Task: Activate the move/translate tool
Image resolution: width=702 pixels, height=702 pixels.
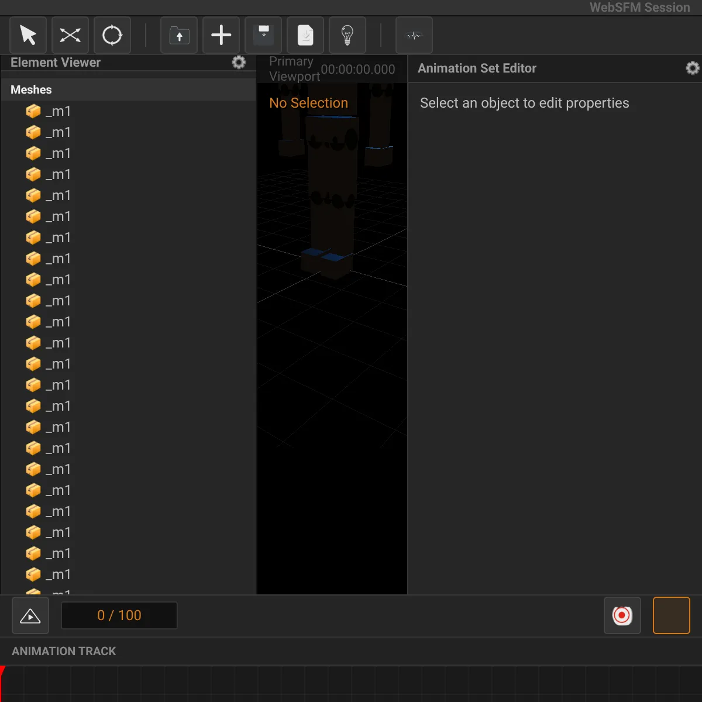Action: pos(70,35)
